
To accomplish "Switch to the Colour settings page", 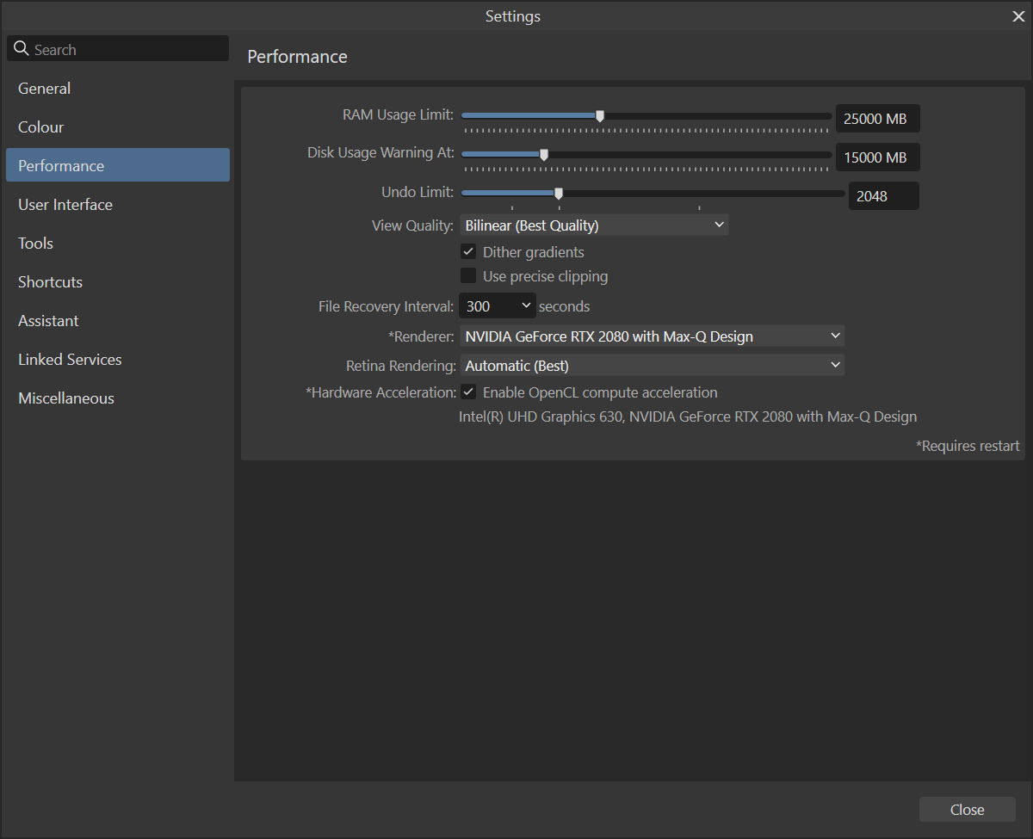I will 40,126.
